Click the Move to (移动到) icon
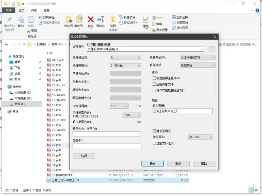Screen dimensions: 262x195 coord(69,20)
